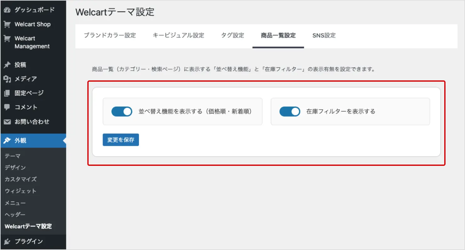Image resolution: width=465 pixels, height=250 pixels.
Task: Click the media icon beside メディア
Action: 7,79
